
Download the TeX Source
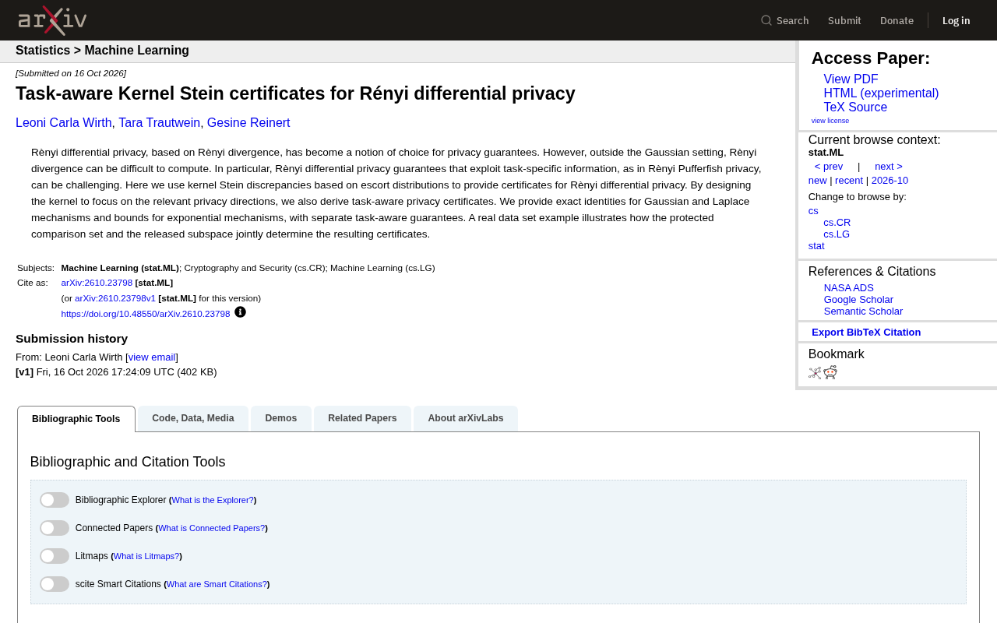pyautogui.click(x=855, y=107)
